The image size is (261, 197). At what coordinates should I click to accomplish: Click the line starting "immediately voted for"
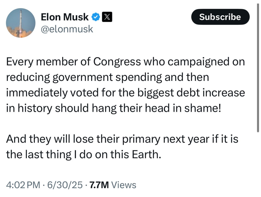pyautogui.click(x=125, y=93)
